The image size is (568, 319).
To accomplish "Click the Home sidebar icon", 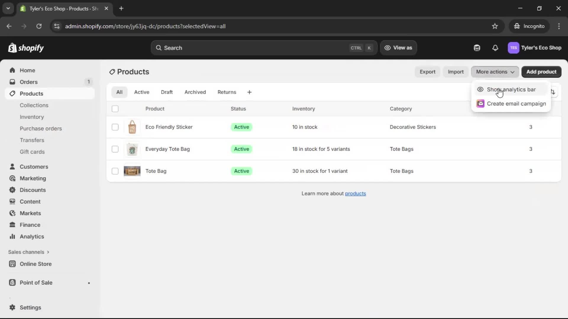I will 12,70.
